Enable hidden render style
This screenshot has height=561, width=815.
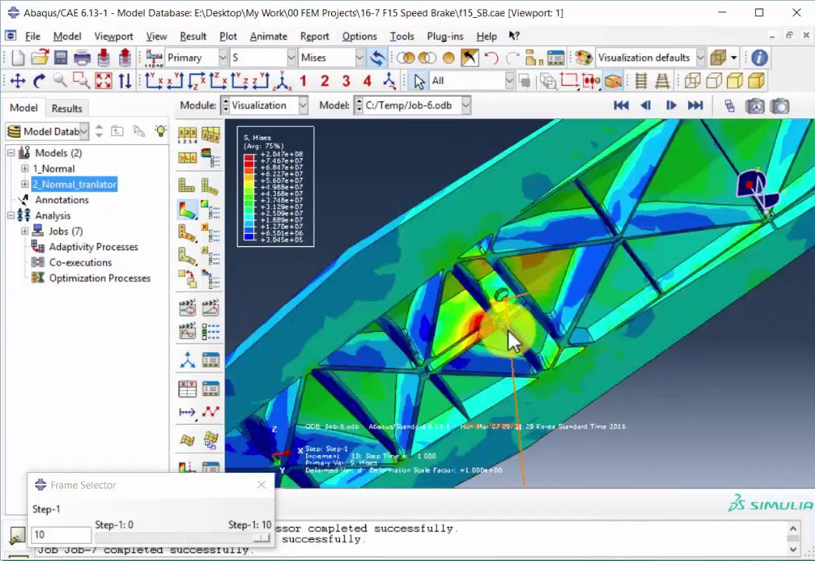tap(714, 80)
